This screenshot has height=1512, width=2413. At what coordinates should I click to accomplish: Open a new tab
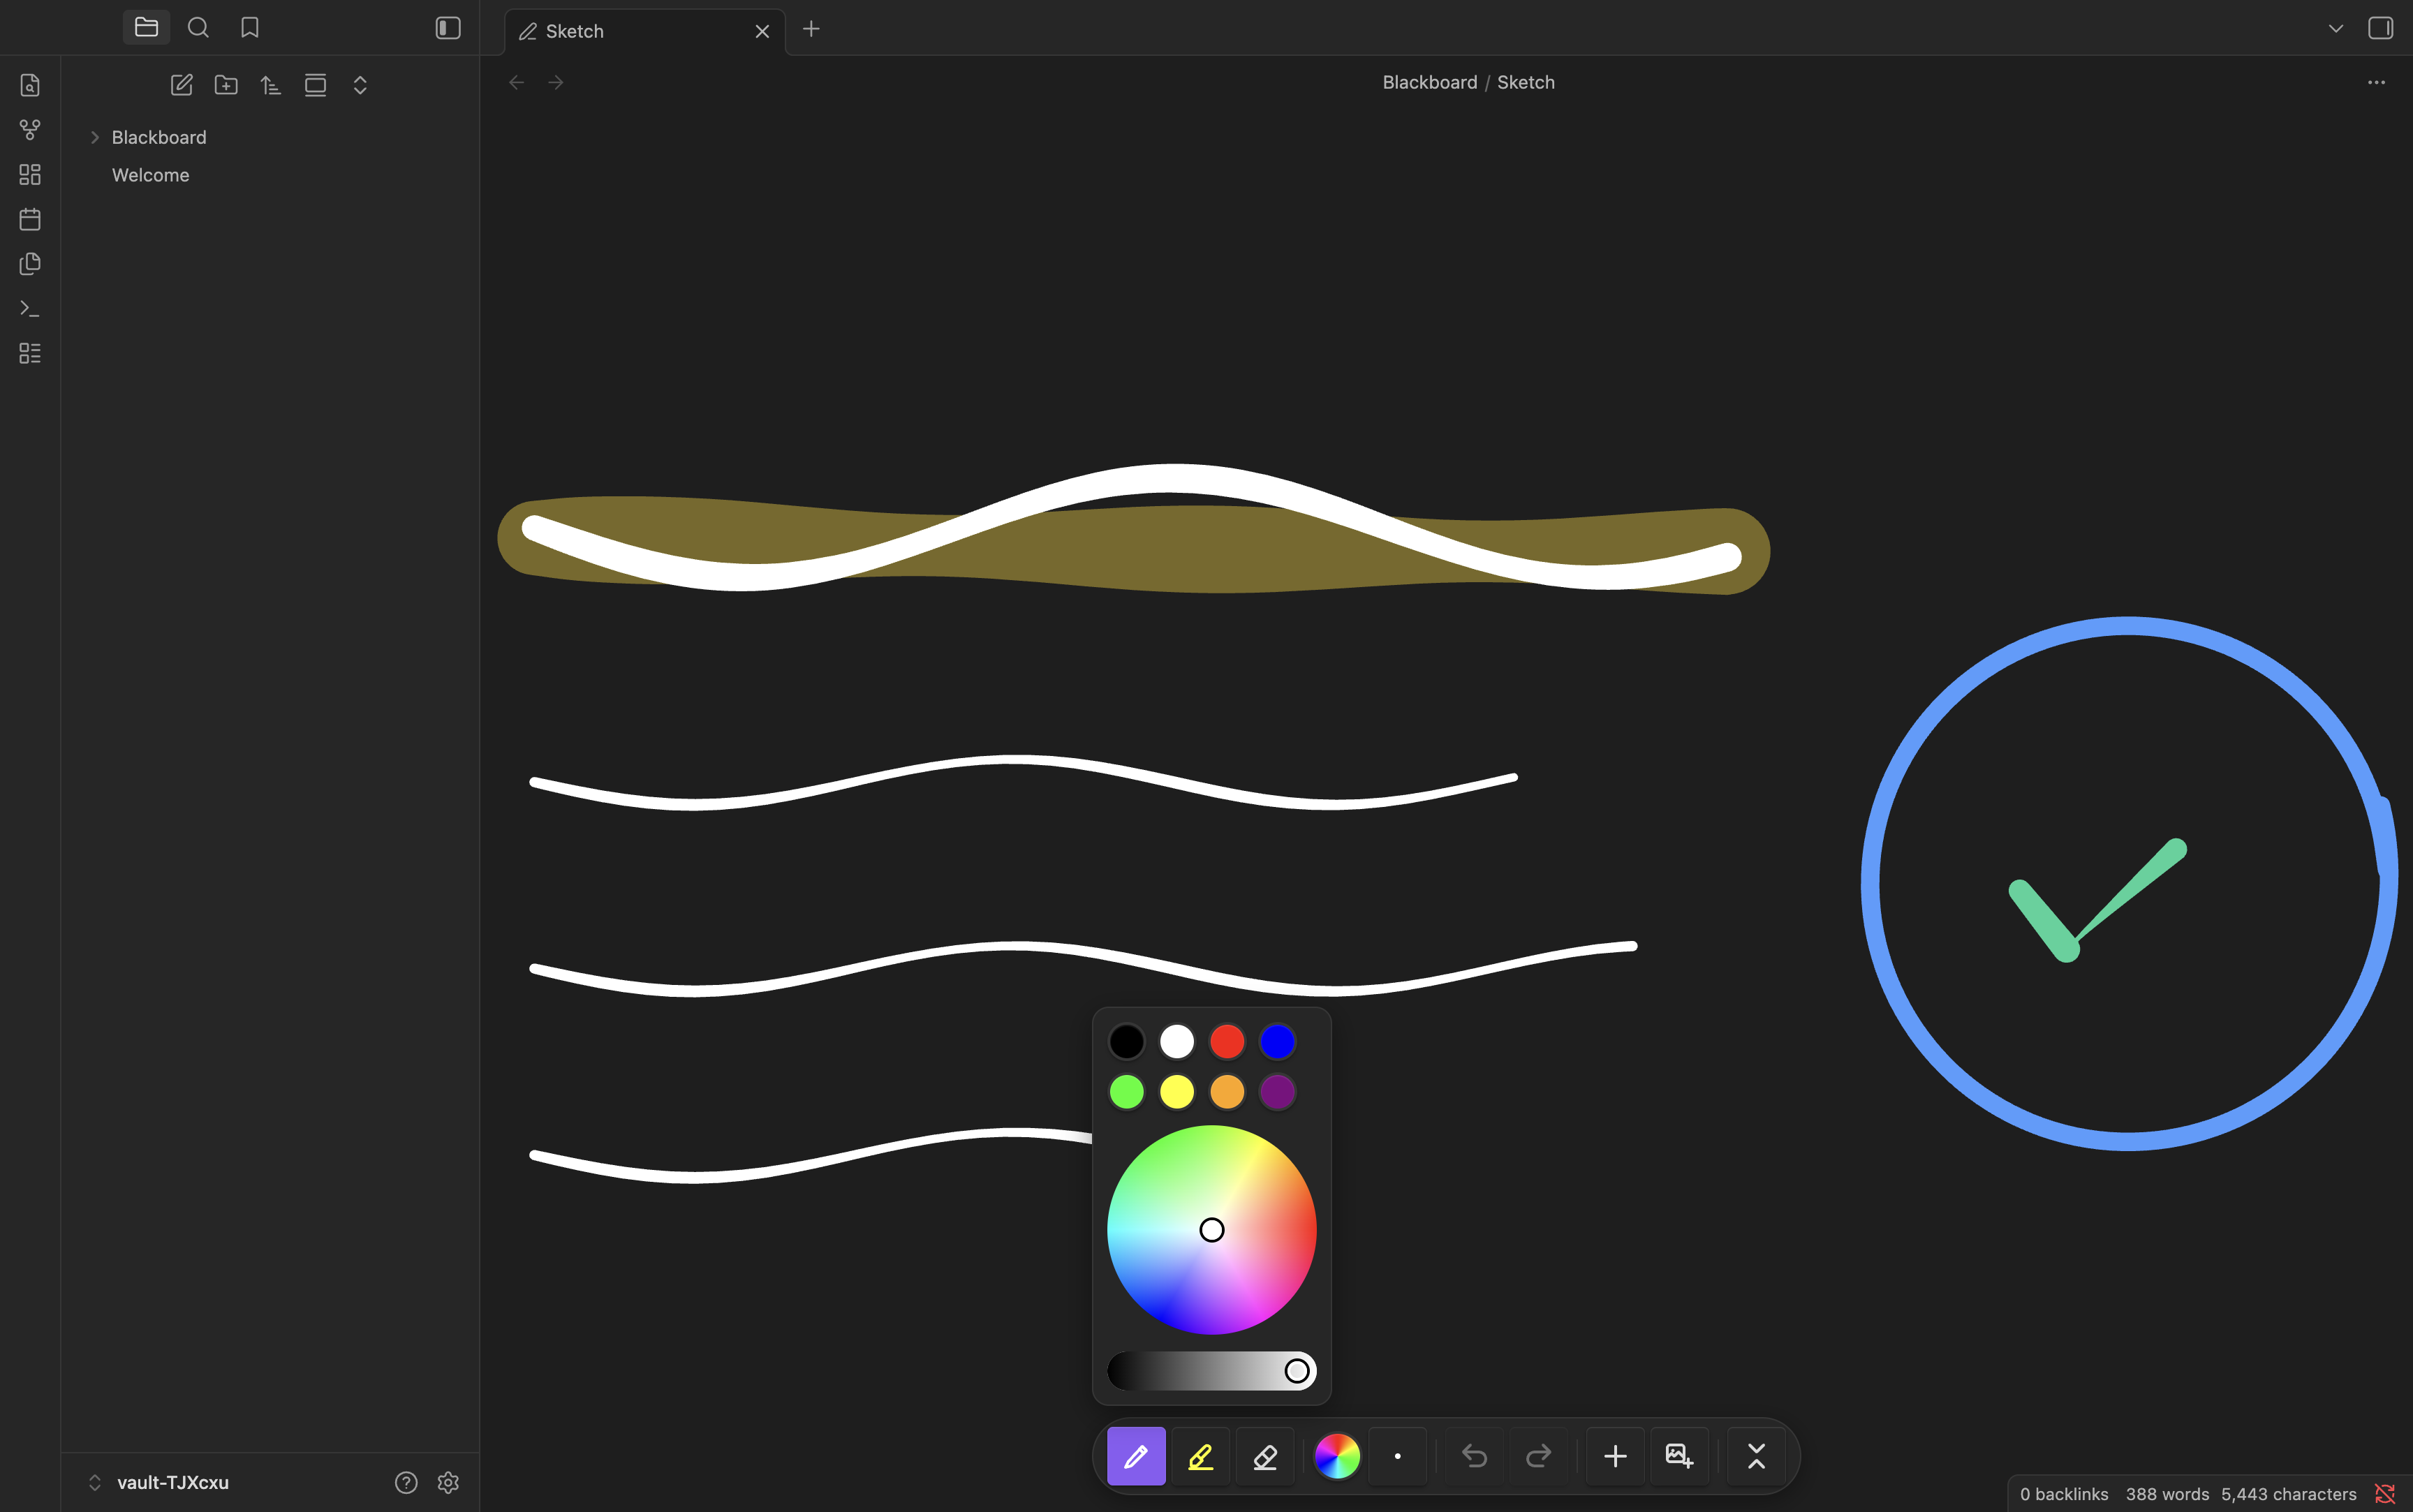click(x=811, y=29)
